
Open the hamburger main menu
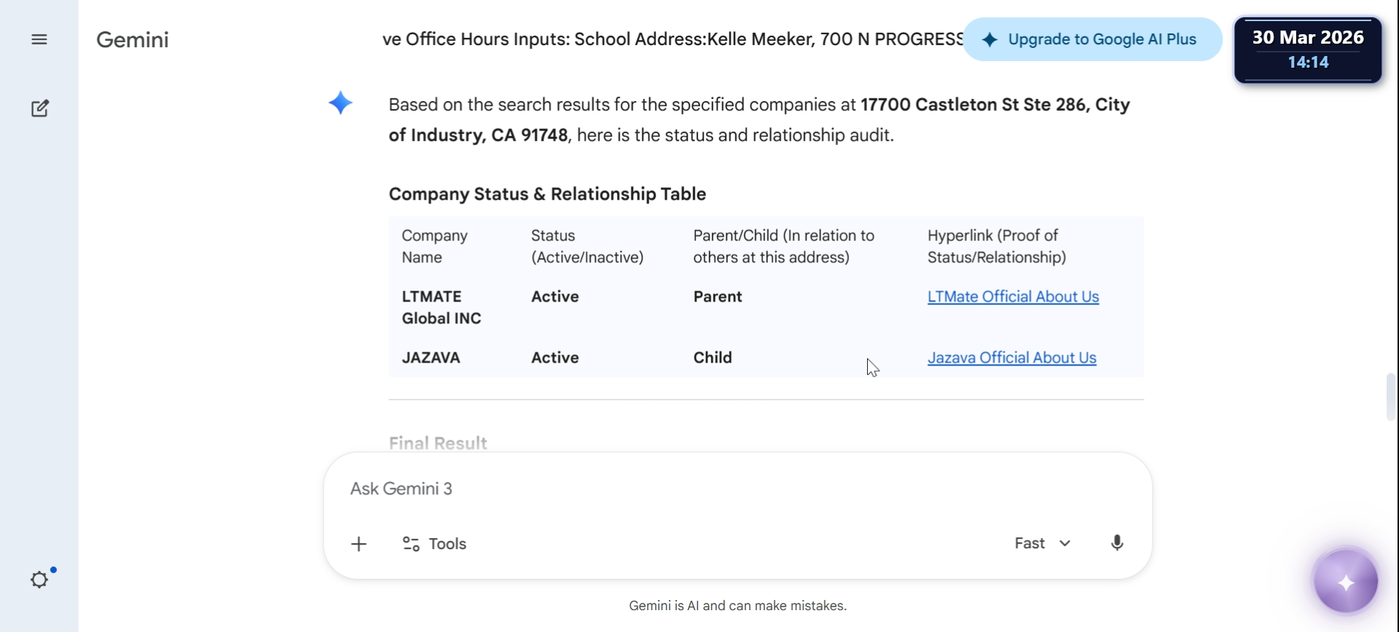tap(39, 39)
